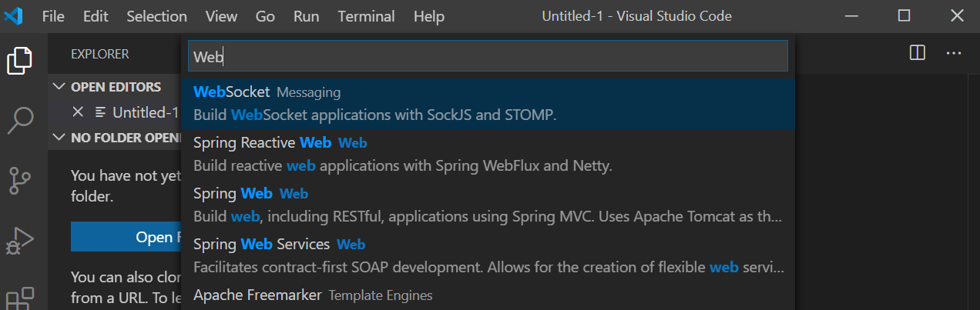Open the Selection menu
Image resolution: width=980 pixels, height=310 pixels.
(156, 15)
